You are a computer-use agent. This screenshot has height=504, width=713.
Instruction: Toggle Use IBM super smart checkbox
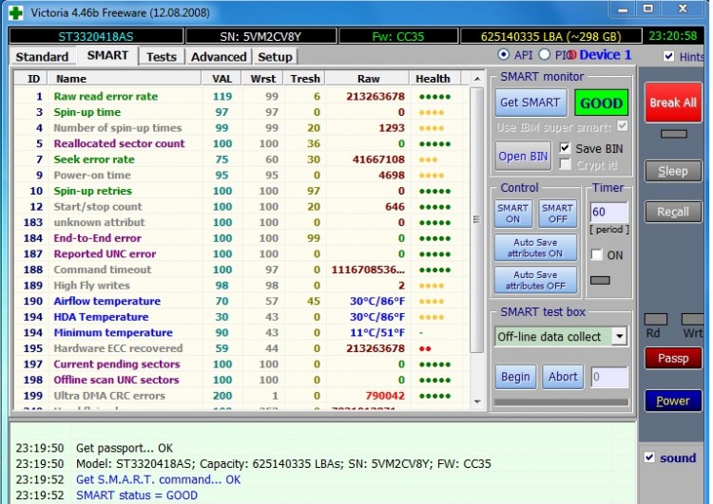[x=622, y=126]
